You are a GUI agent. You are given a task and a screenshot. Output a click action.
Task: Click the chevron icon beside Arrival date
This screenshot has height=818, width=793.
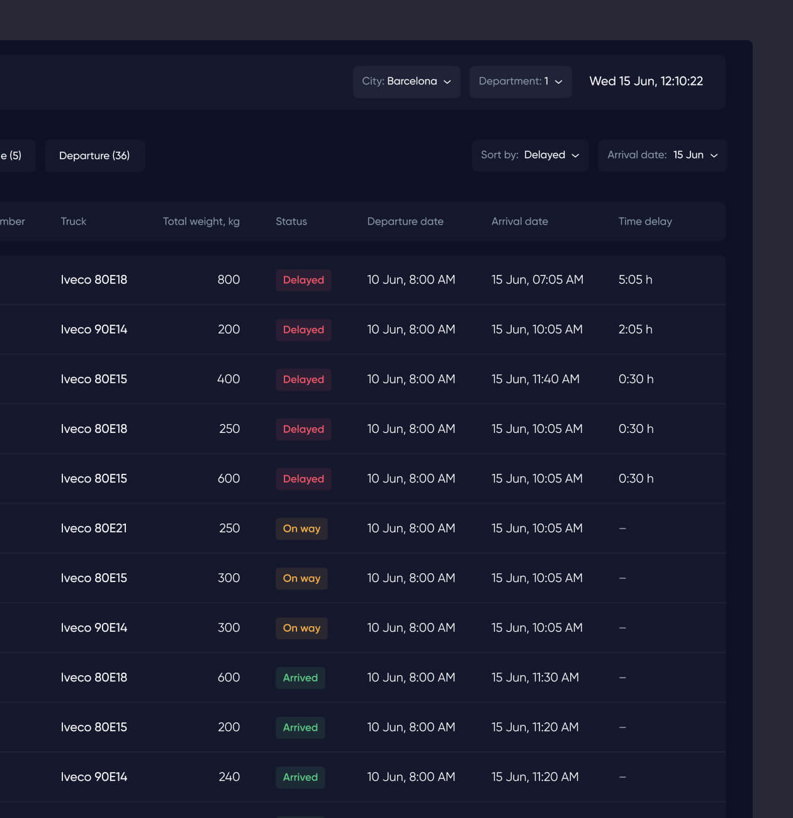(x=714, y=155)
